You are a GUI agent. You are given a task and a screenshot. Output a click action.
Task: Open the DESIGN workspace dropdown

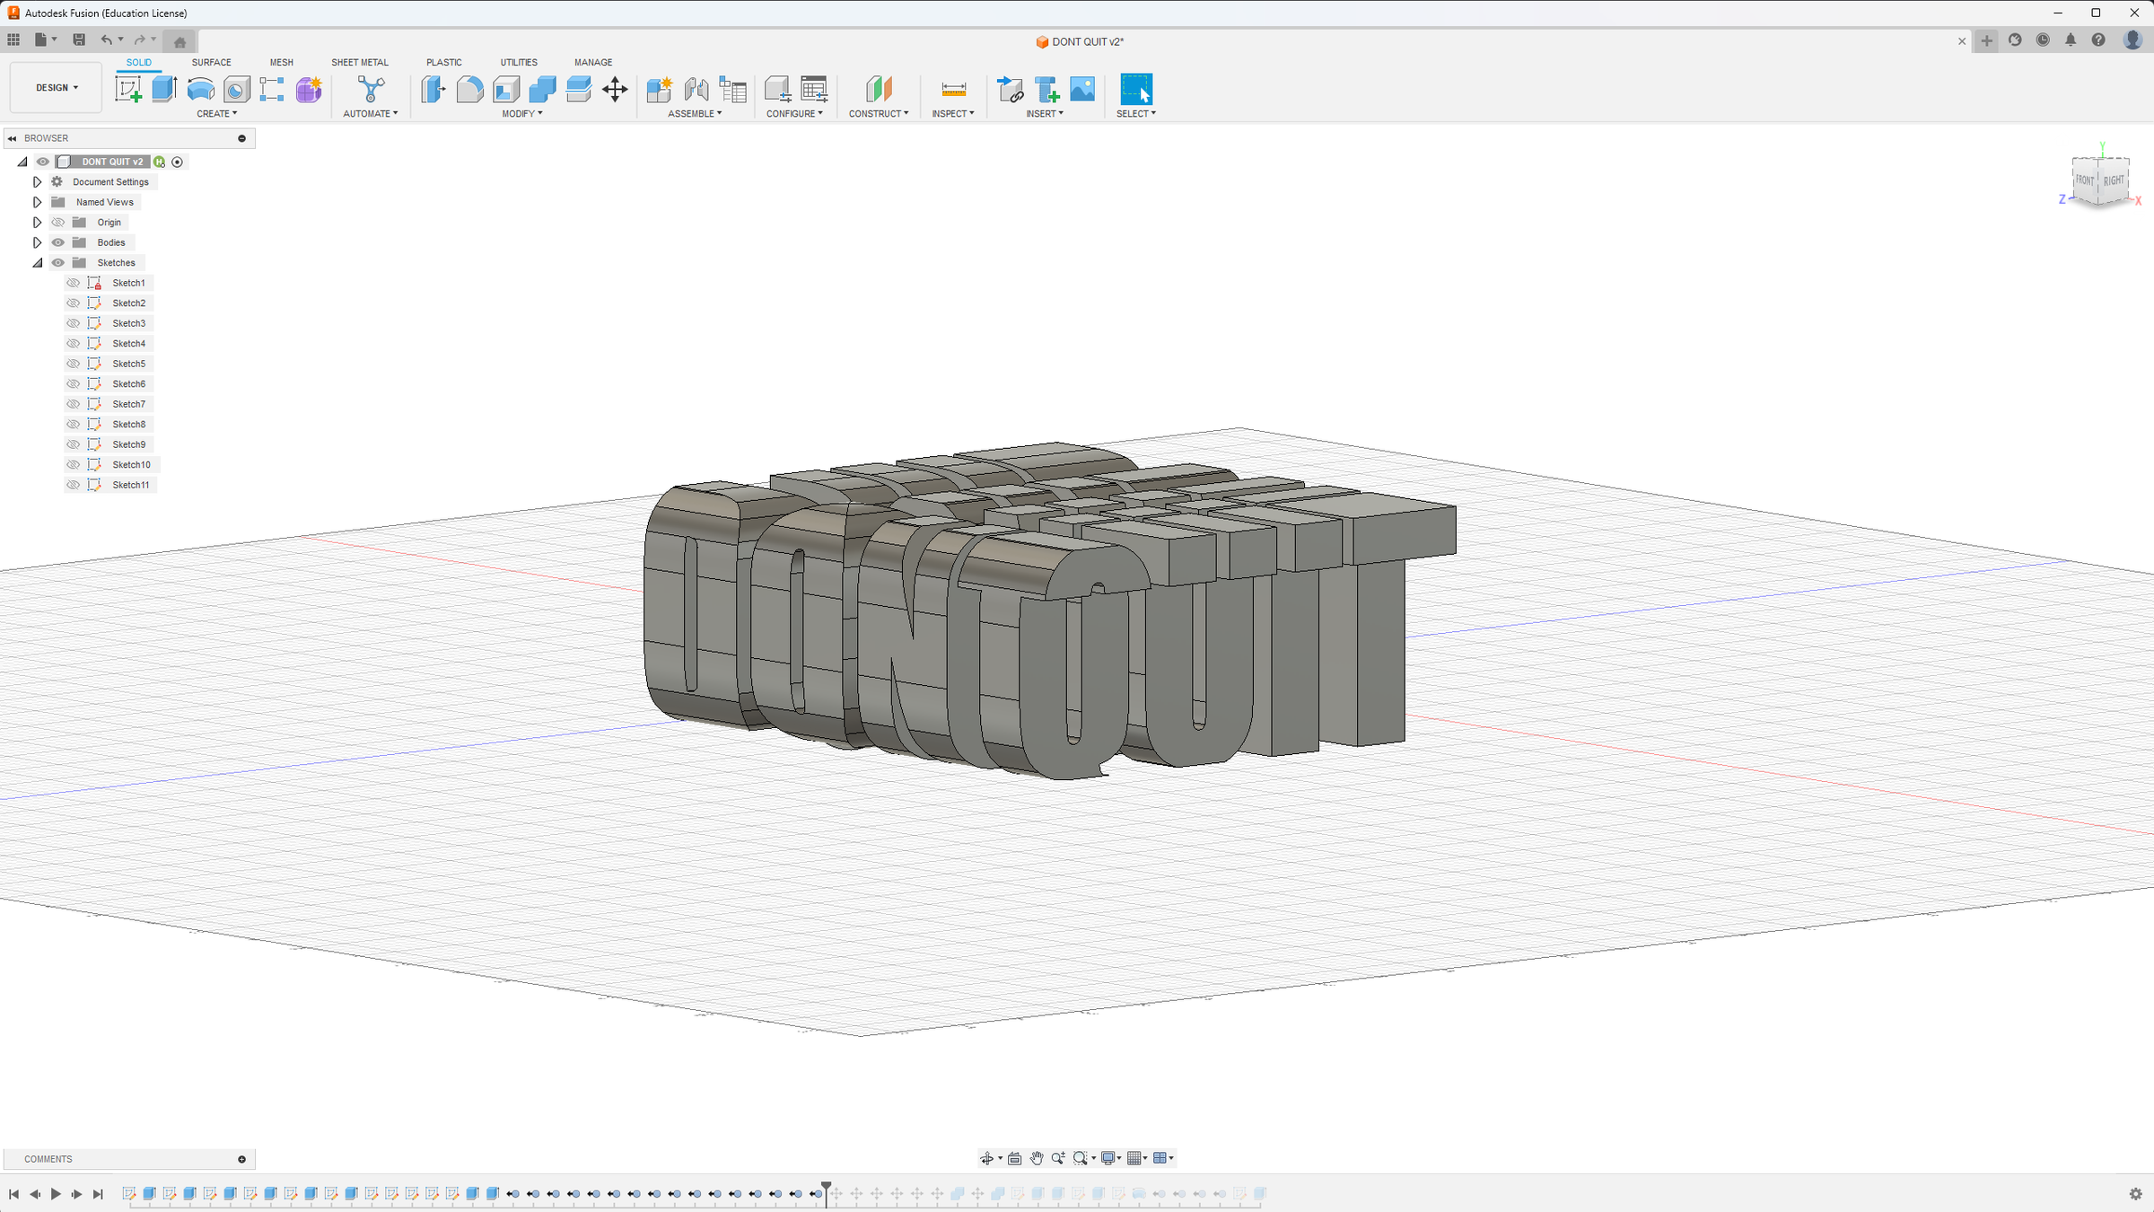click(x=57, y=88)
